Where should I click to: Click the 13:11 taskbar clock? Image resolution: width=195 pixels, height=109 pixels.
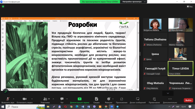point(183,107)
